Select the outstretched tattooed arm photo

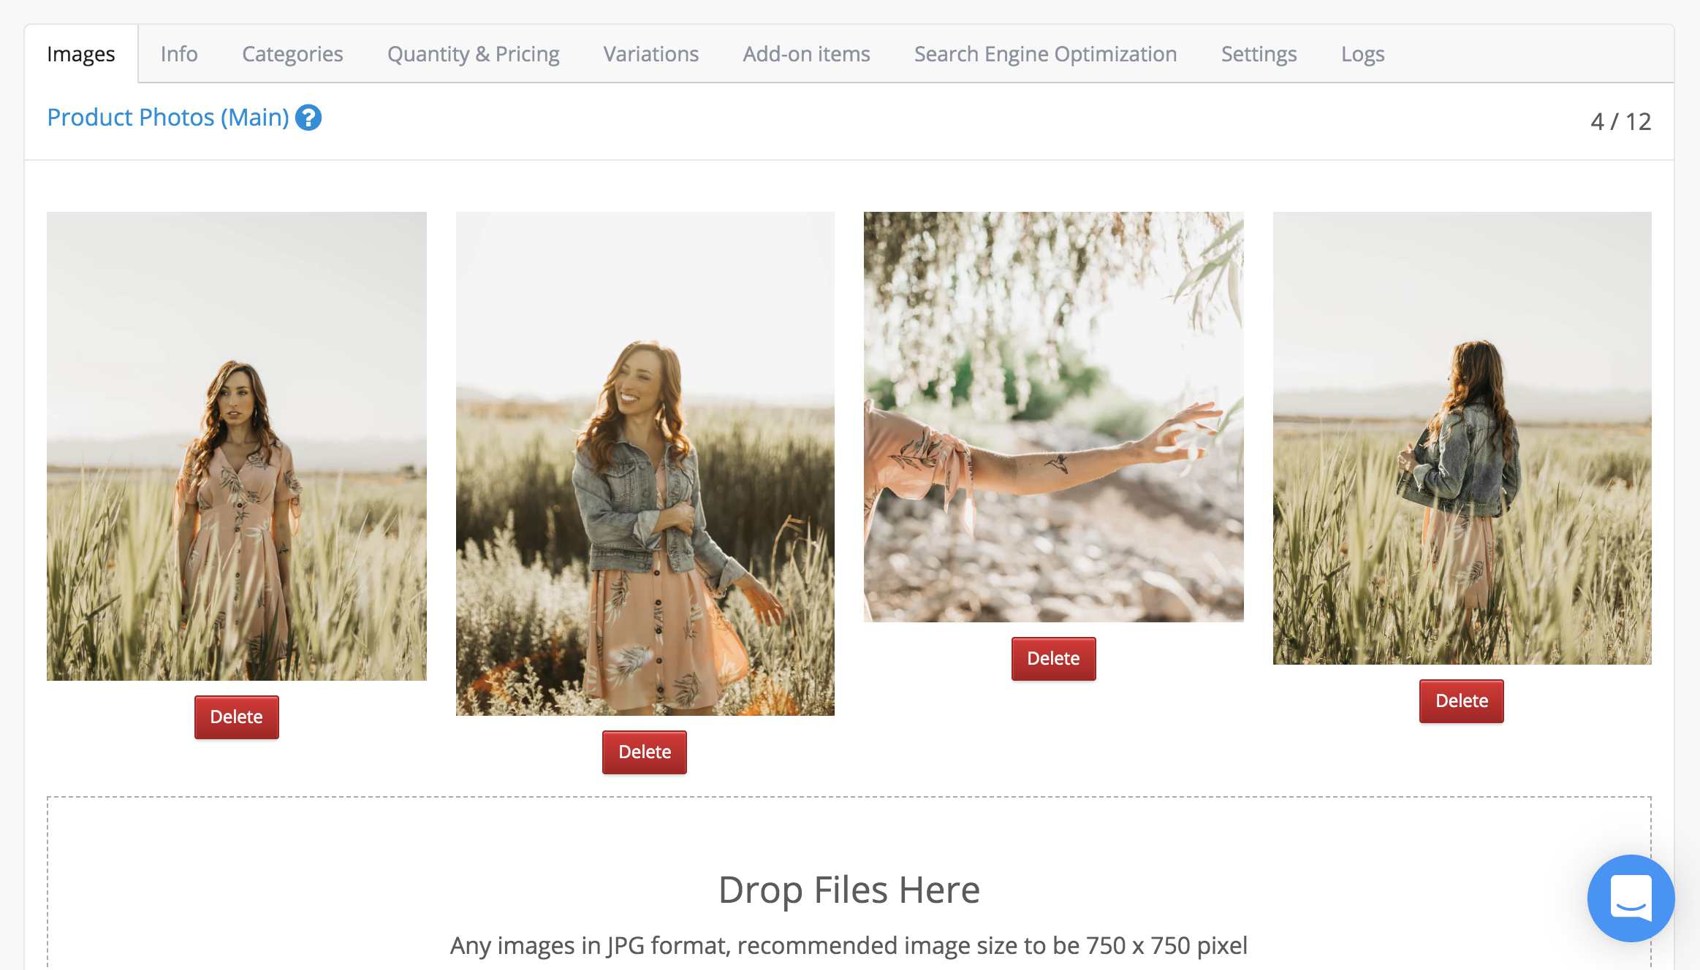(x=1054, y=417)
